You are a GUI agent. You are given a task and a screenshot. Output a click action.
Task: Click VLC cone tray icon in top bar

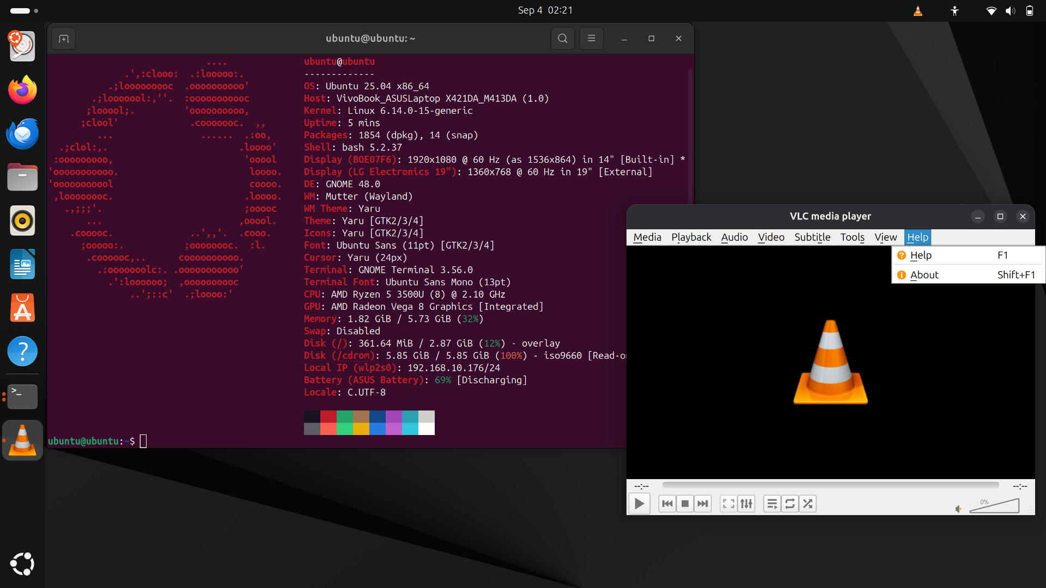pos(918,11)
